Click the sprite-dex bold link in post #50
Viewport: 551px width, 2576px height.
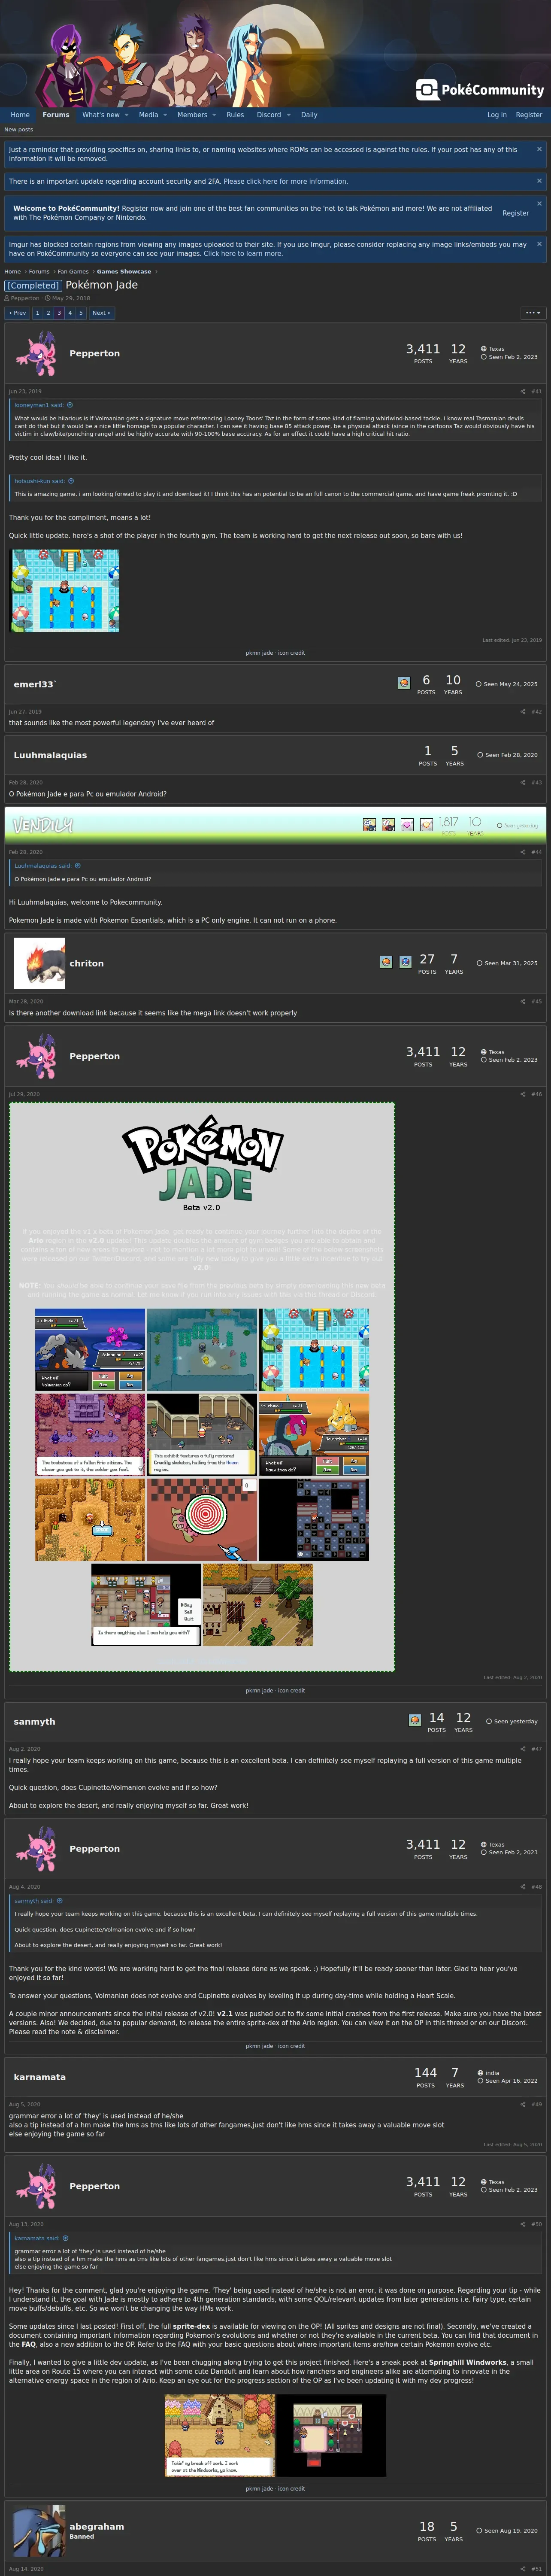coord(191,2327)
